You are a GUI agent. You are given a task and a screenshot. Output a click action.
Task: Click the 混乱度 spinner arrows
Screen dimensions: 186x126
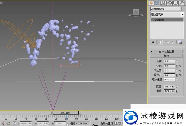tap(177, 71)
